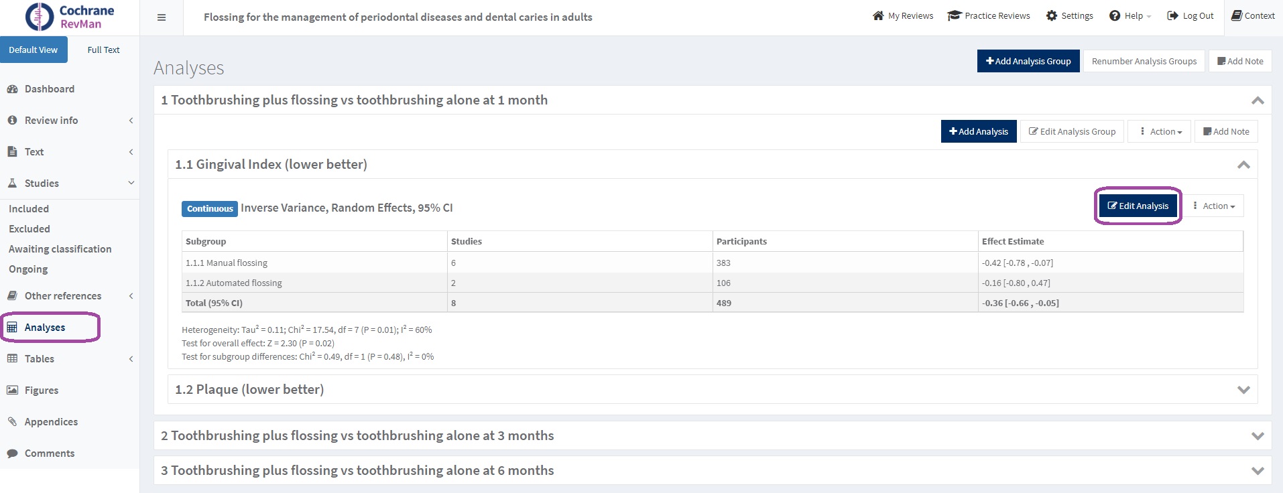Expand the 1.2 Plaque analysis
The width and height of the screenshot is (1283, 493).
pyautogui.click(x=1243, y=390)
